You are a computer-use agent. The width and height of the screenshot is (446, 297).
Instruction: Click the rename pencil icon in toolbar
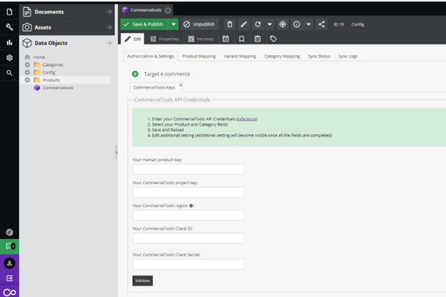(244, 24)
